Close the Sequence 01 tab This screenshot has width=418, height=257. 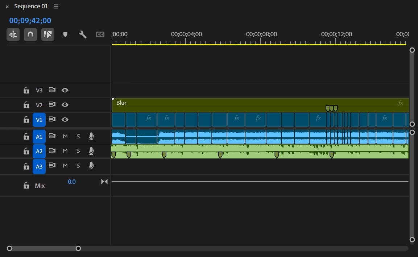pos(7,7)
